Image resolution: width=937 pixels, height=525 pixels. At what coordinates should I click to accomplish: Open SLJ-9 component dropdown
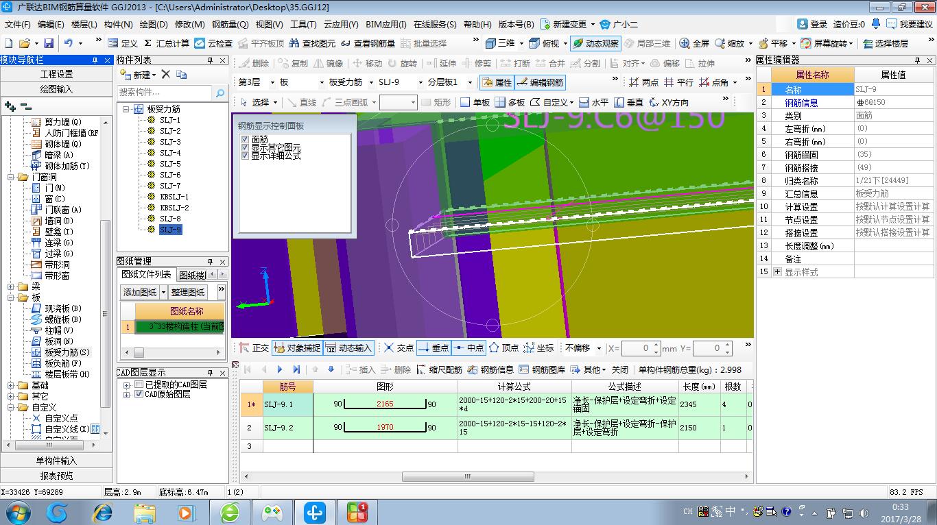click(420, 82)
